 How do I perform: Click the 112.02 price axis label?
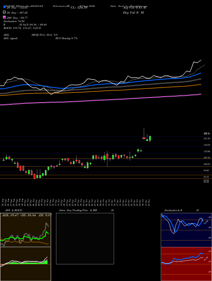coord(207,151)
